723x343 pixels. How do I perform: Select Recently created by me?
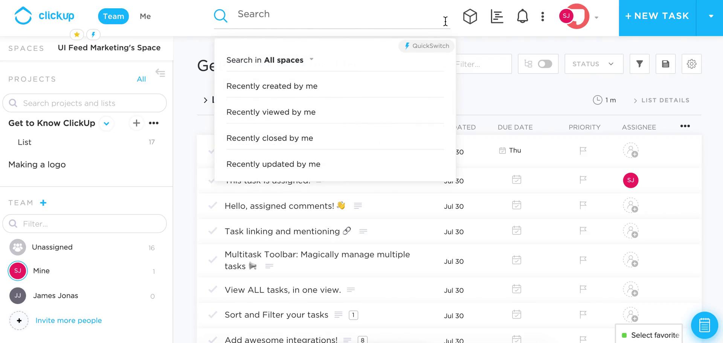click(x=335, y=86)
